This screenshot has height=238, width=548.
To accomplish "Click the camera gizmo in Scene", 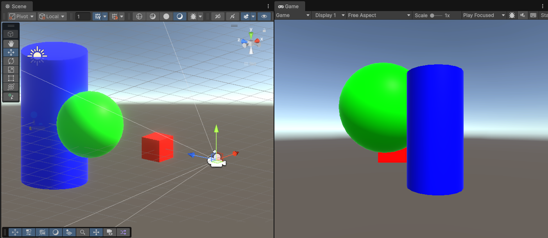I will pyautogui.click(x=216, y=160).
